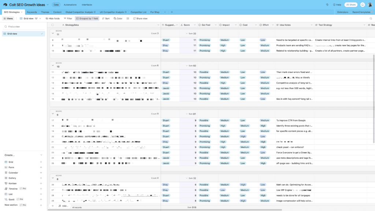Click the search magnifier icon at right of toolbar
The image size is (375, 211).
click(371, 18)
